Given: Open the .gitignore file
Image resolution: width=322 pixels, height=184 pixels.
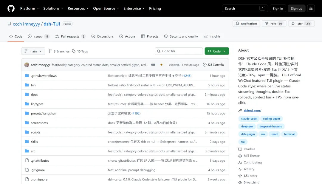Looking at the screenshot, I should tap(38, 170).
